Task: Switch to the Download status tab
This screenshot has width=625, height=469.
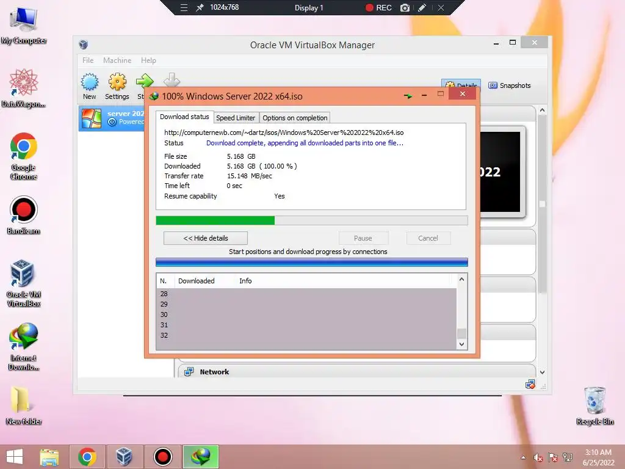Action: 184,117
